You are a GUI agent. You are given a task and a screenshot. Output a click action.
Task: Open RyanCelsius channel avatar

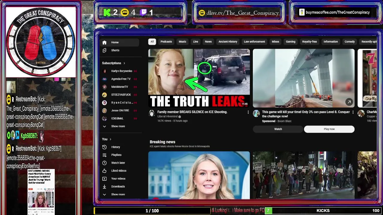click(x=104, y=103)
